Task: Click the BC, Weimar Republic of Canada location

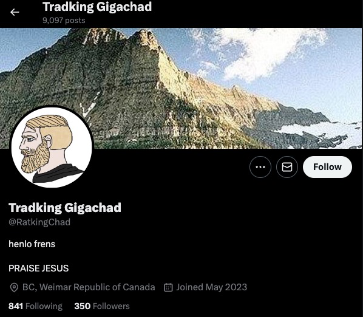Action: point(89,287)
